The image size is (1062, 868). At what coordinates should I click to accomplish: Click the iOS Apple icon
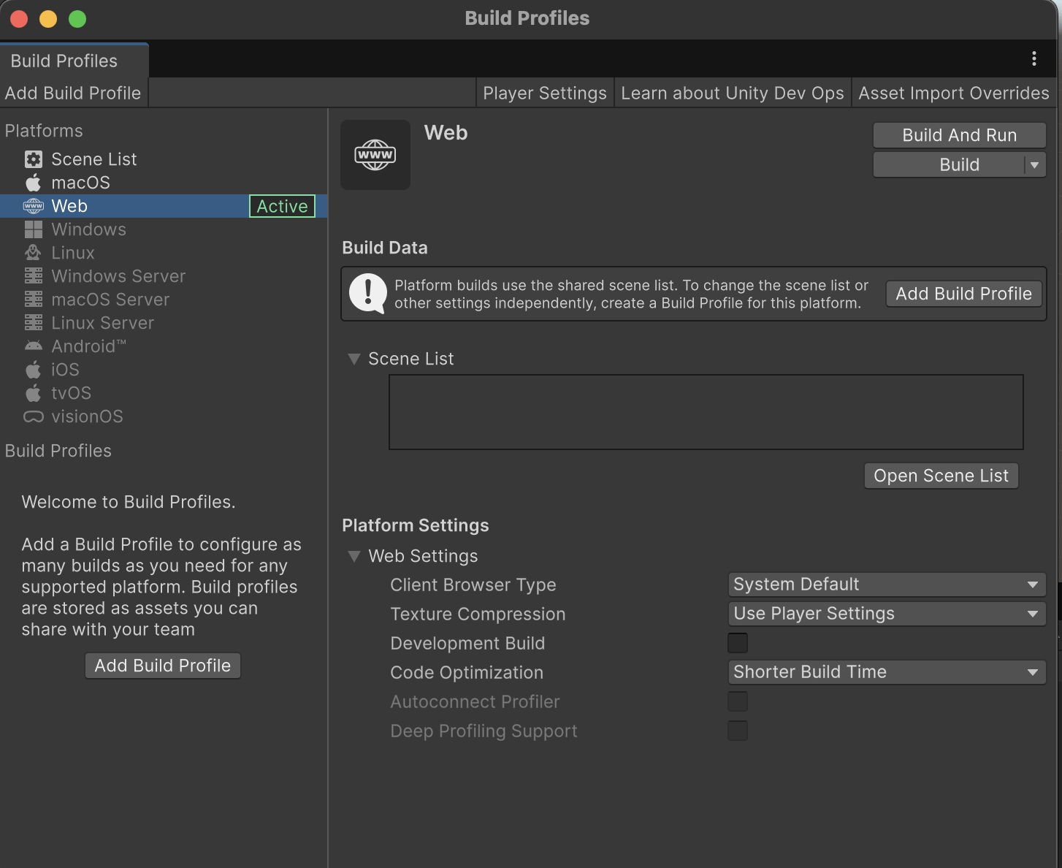(34, 370)
